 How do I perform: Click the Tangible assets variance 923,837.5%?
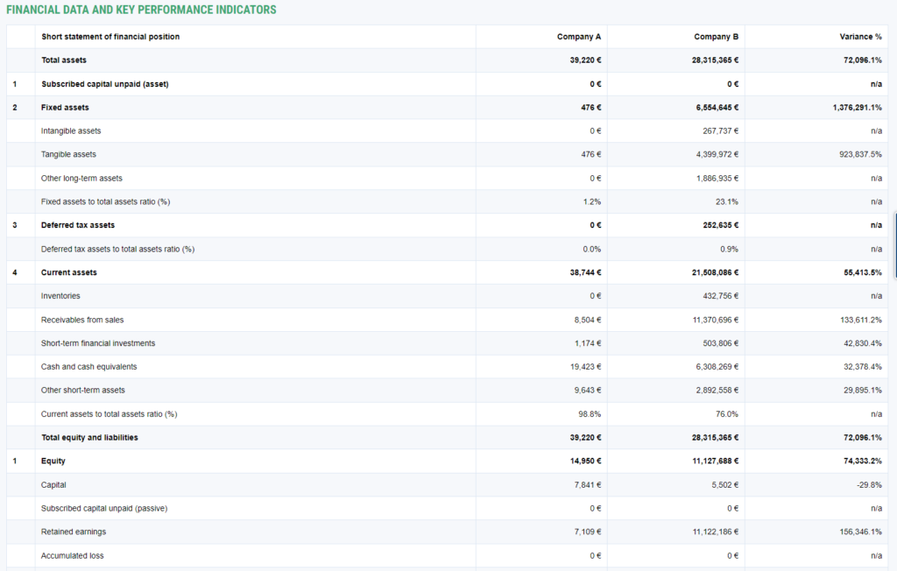pos(860,154)
